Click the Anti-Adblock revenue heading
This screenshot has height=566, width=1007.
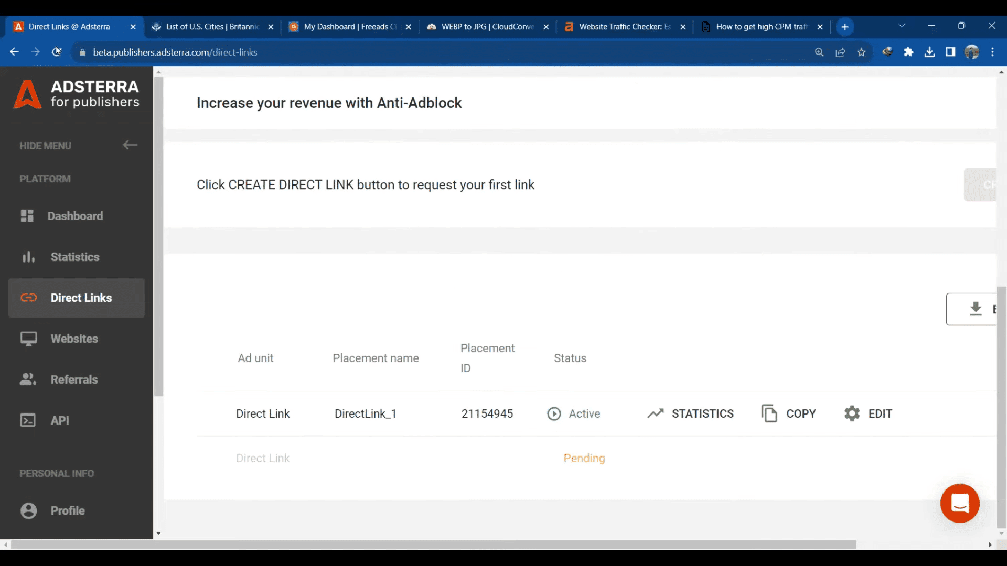329,103
